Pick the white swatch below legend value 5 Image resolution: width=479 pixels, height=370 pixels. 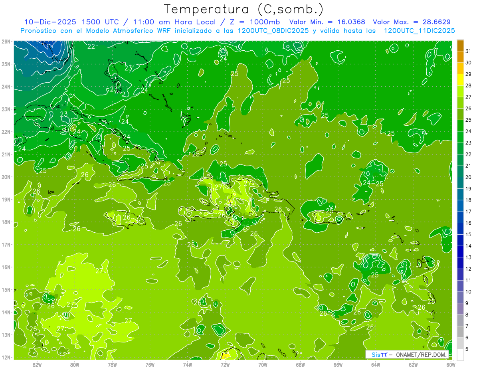click(x=460, y=354)
